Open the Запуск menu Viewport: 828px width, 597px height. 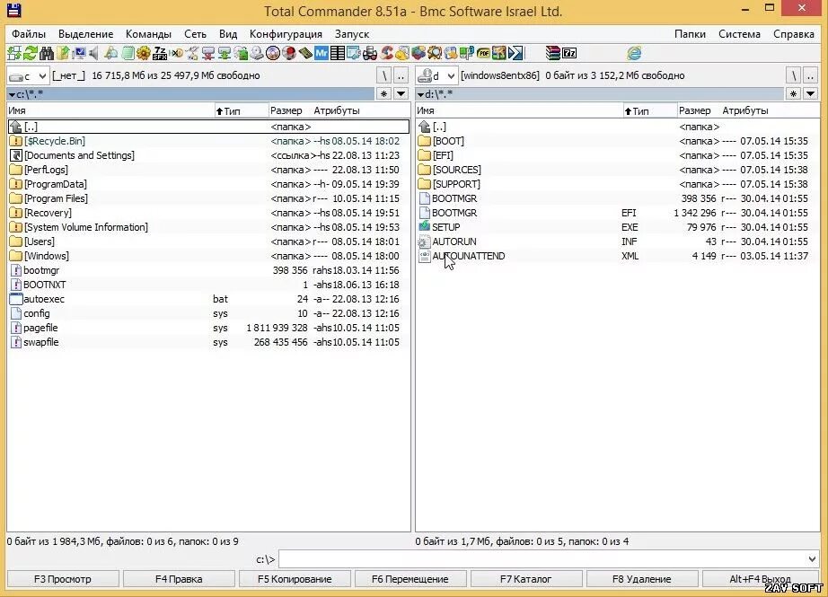tap(352, 34)
